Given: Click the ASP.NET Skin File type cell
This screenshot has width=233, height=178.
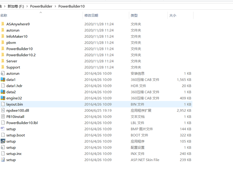Looking at the screenshot, I should 145,160.
